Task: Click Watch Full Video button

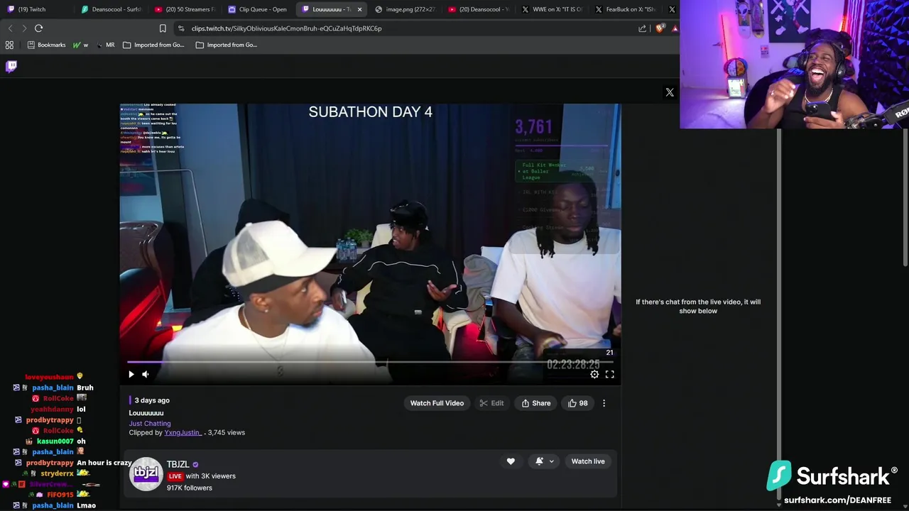Action: pos(437,403)
